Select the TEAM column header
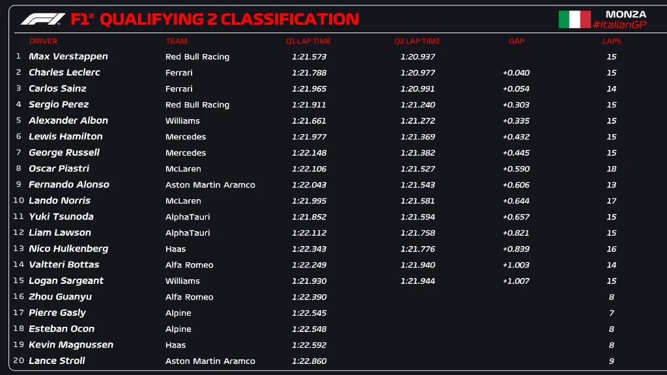The image size is (667, 375). (177, 41)
